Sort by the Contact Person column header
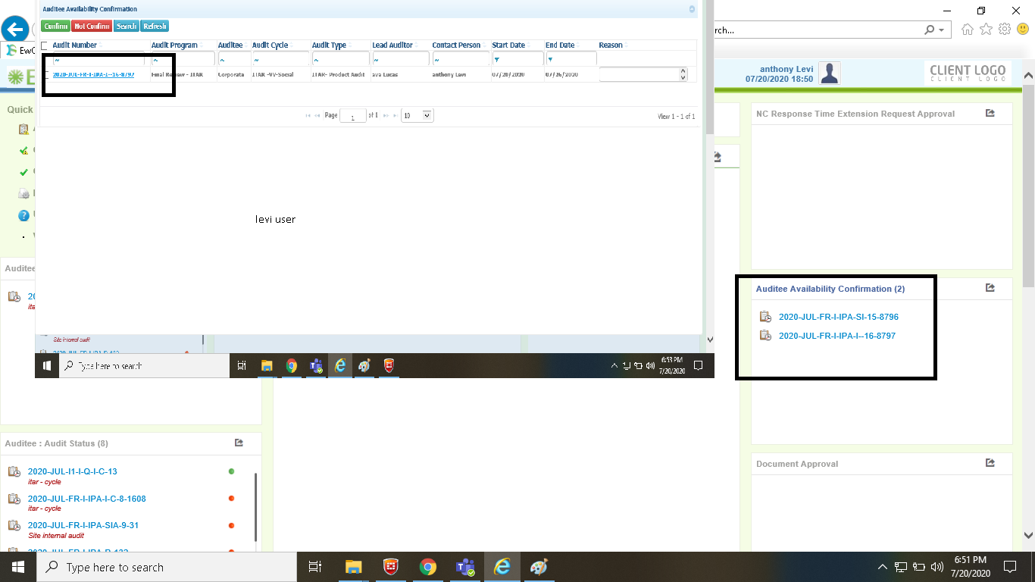This screenshot has width=1035, height=582. click(x=456, y=45)
